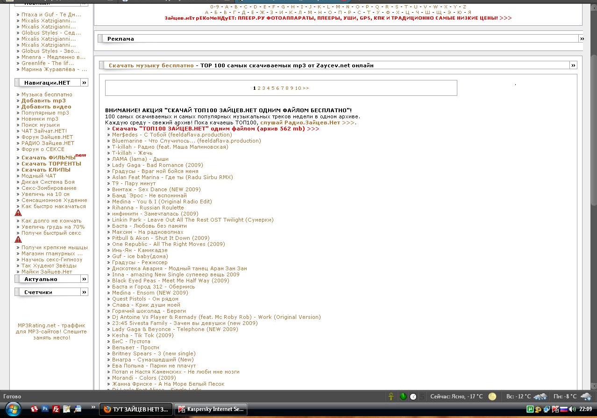597x418 pixels.
Task: Go to page 2 of the TOP 100
Action: tap(259, 88)
